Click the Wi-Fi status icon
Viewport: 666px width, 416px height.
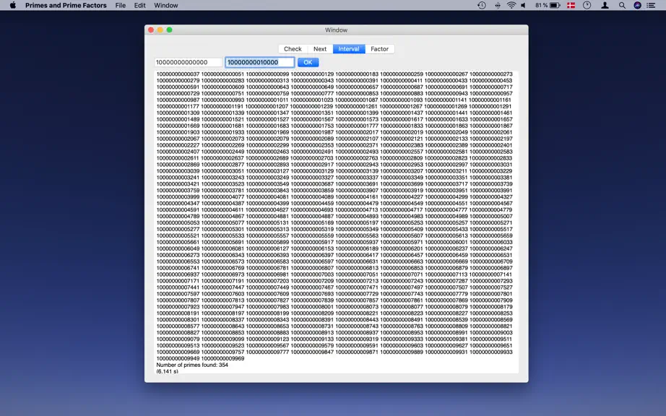pyautogui.click(x=511, y=5)
